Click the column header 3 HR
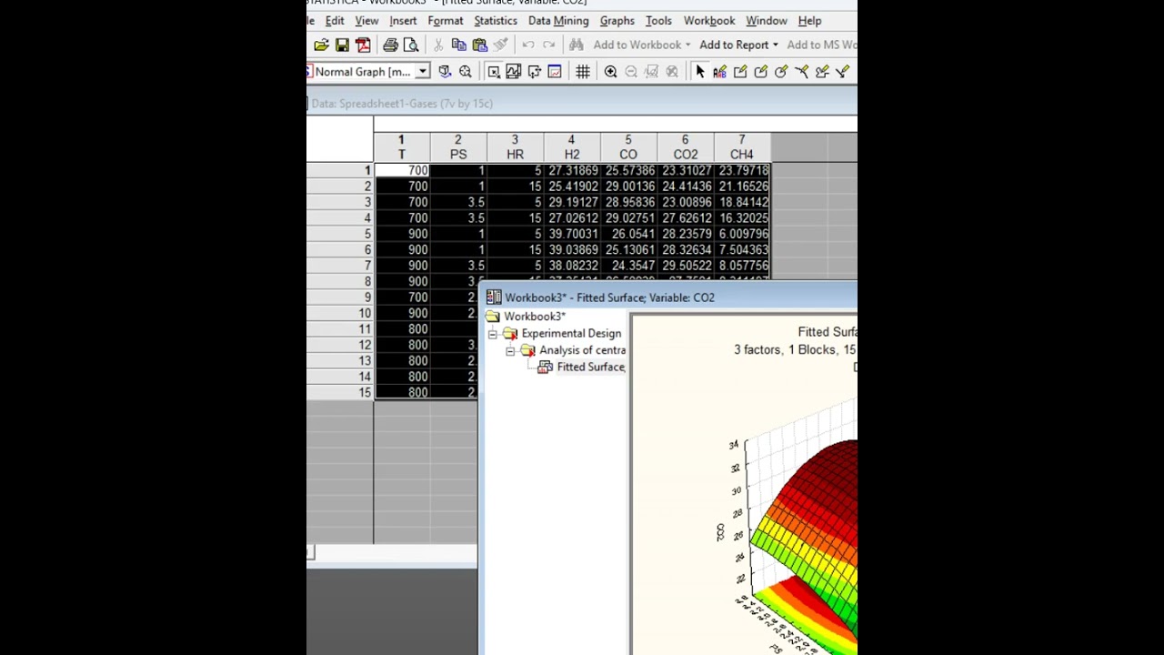Image resolution: width=1164 pixels, height=655 pixels. pos(515,147)
